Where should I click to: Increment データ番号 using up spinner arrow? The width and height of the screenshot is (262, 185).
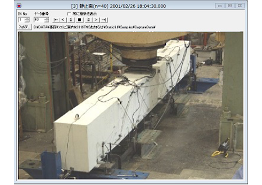pos(46,18)
